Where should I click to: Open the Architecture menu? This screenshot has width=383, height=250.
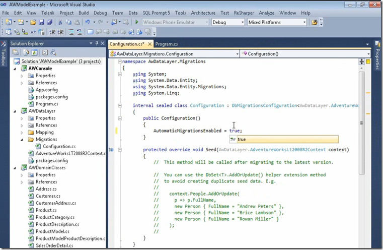203,13
